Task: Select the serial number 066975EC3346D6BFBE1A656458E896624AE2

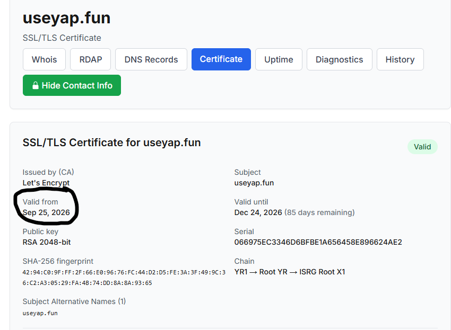Action: coord(318,242)
